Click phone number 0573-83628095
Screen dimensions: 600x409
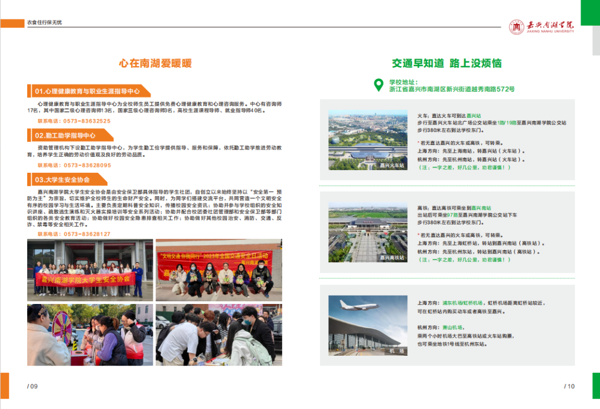click(x=87, y=165)
